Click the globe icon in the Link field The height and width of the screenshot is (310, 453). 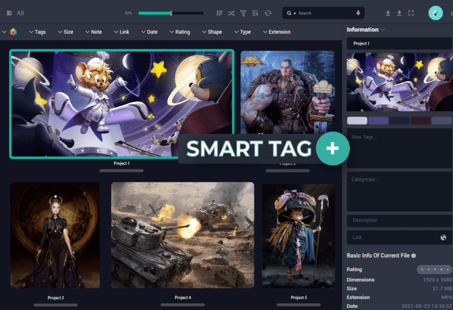443,237
